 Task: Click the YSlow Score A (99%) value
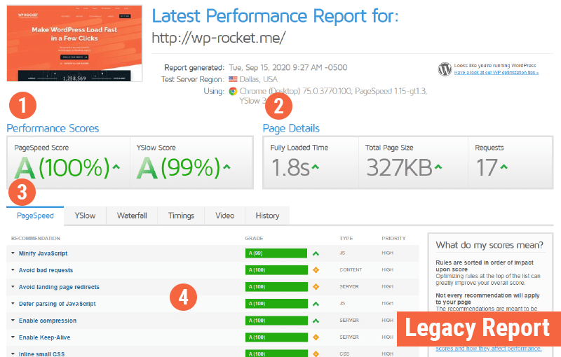point(178,167)
